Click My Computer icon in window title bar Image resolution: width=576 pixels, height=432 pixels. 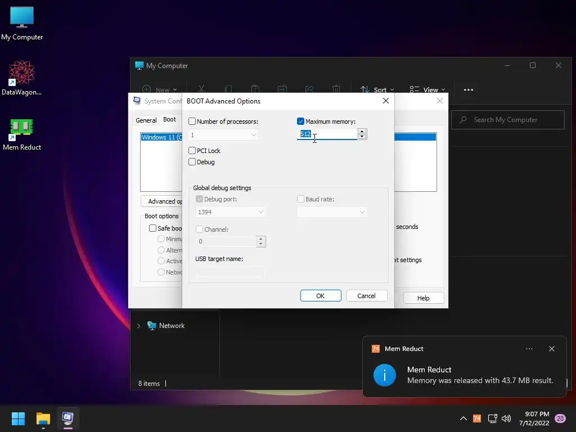pos(139,66)
